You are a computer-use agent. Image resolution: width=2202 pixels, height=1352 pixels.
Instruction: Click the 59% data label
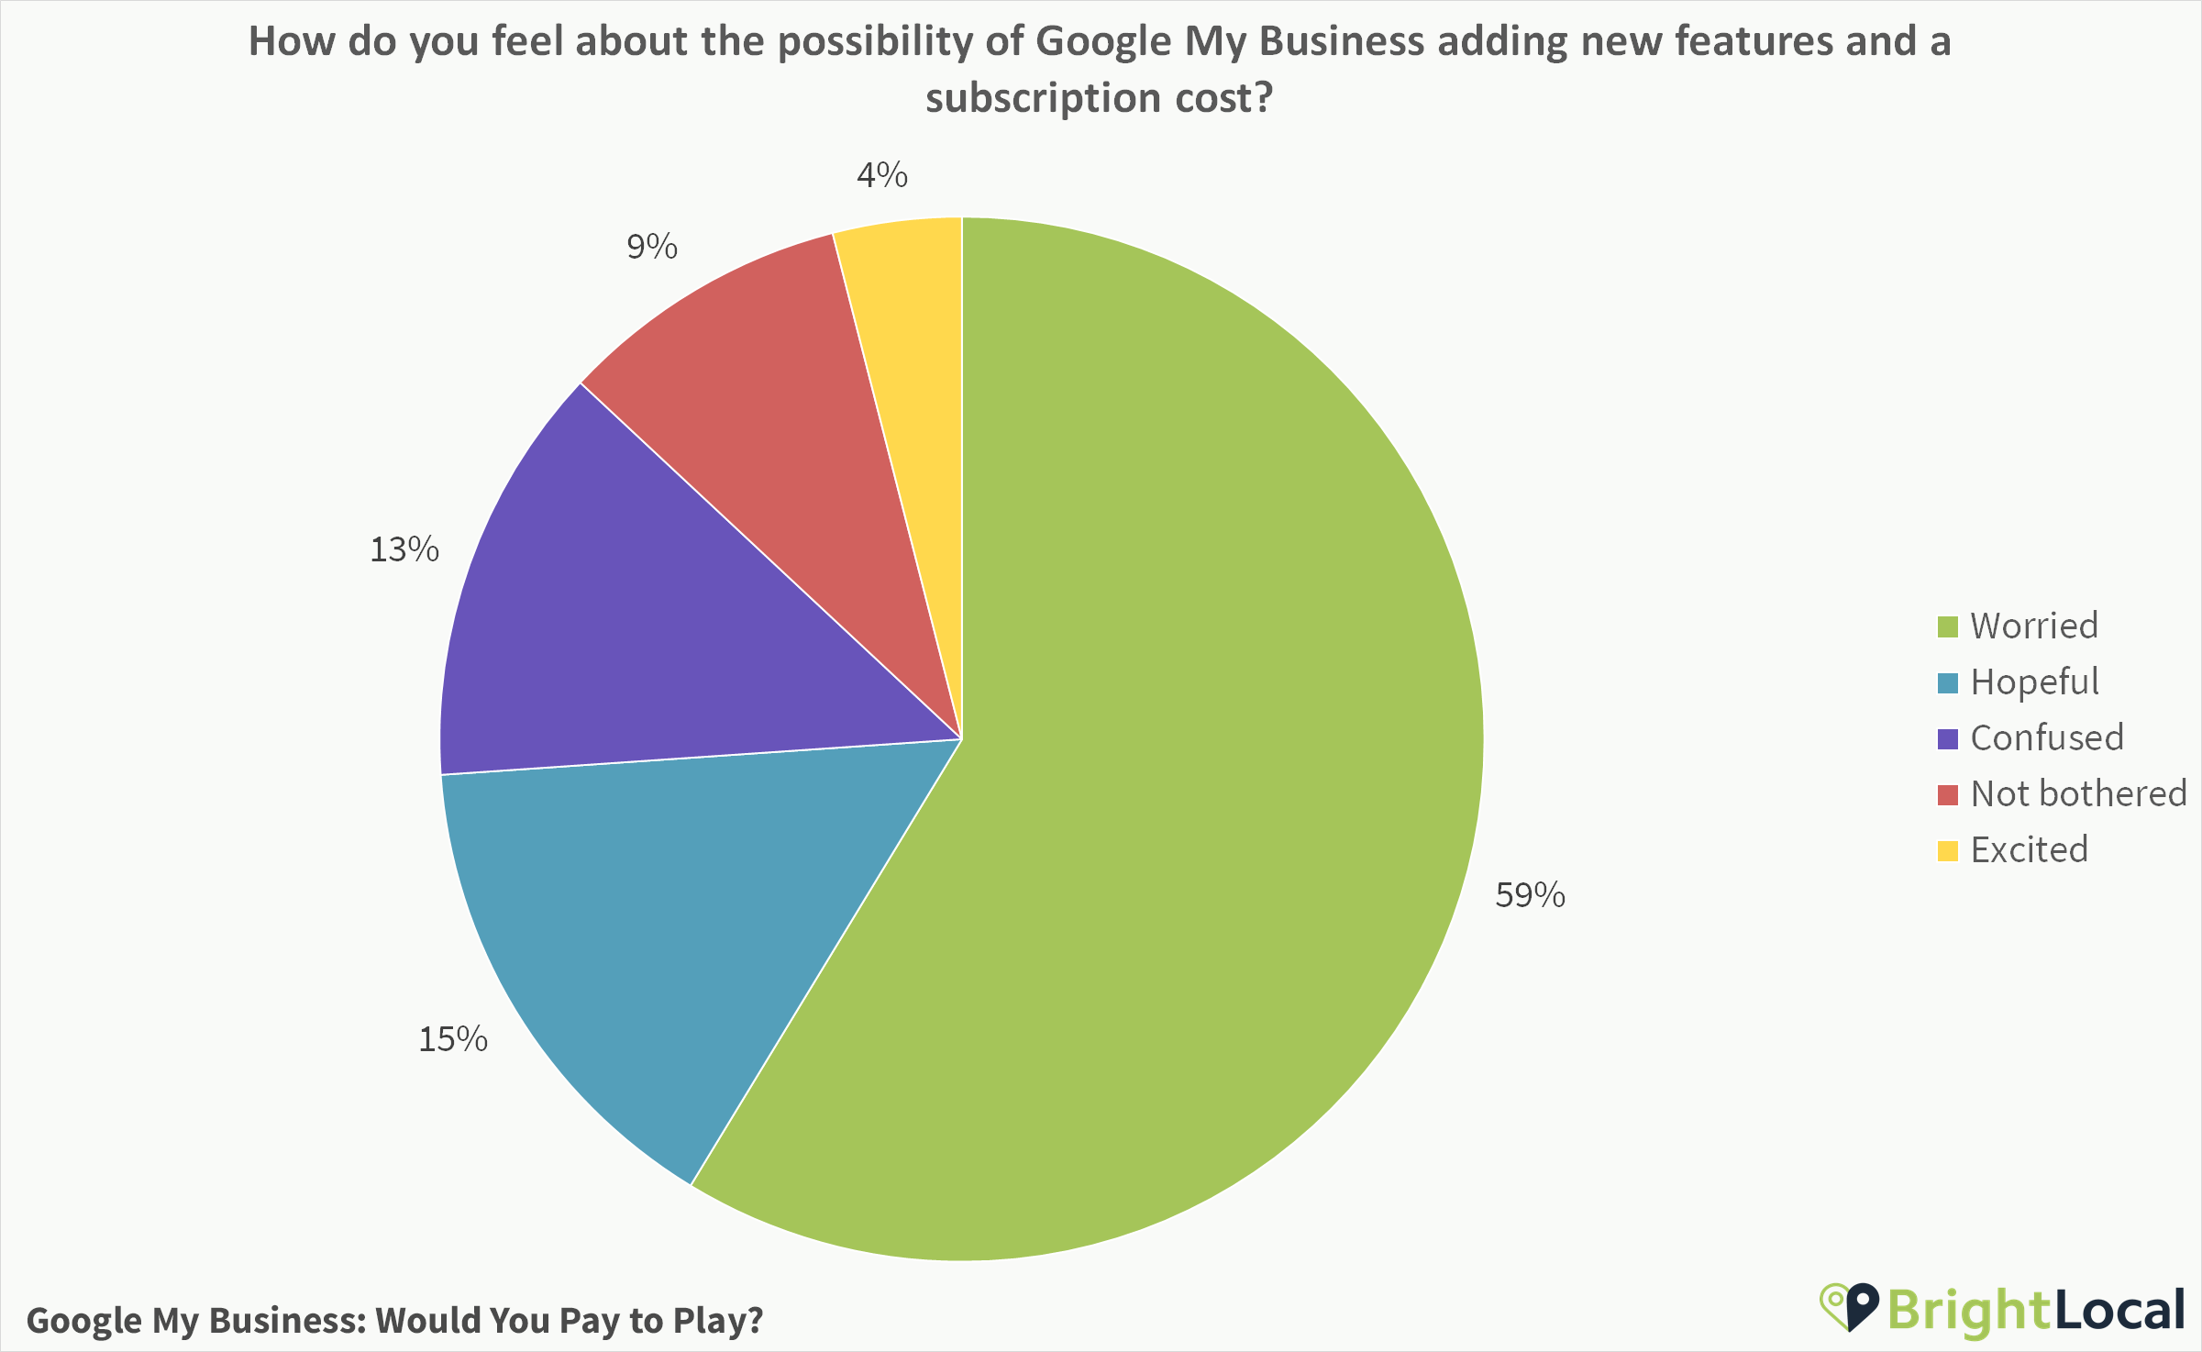click(x=1530, y=895)
